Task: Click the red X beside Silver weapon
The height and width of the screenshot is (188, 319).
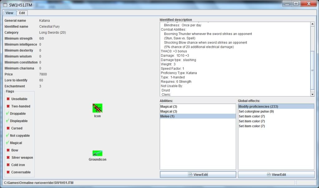Action: point(8,158)
